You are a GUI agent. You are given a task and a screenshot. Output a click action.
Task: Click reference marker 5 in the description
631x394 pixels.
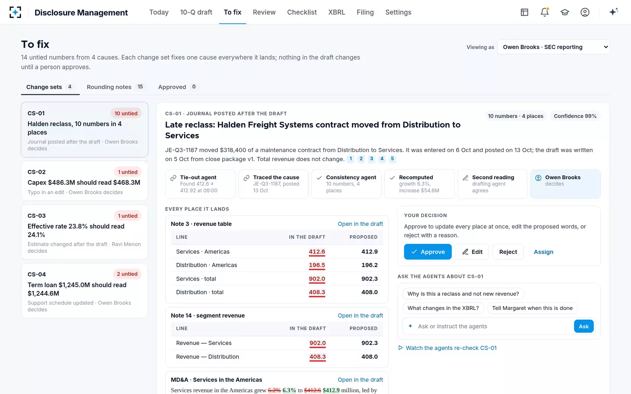[392, 159]
